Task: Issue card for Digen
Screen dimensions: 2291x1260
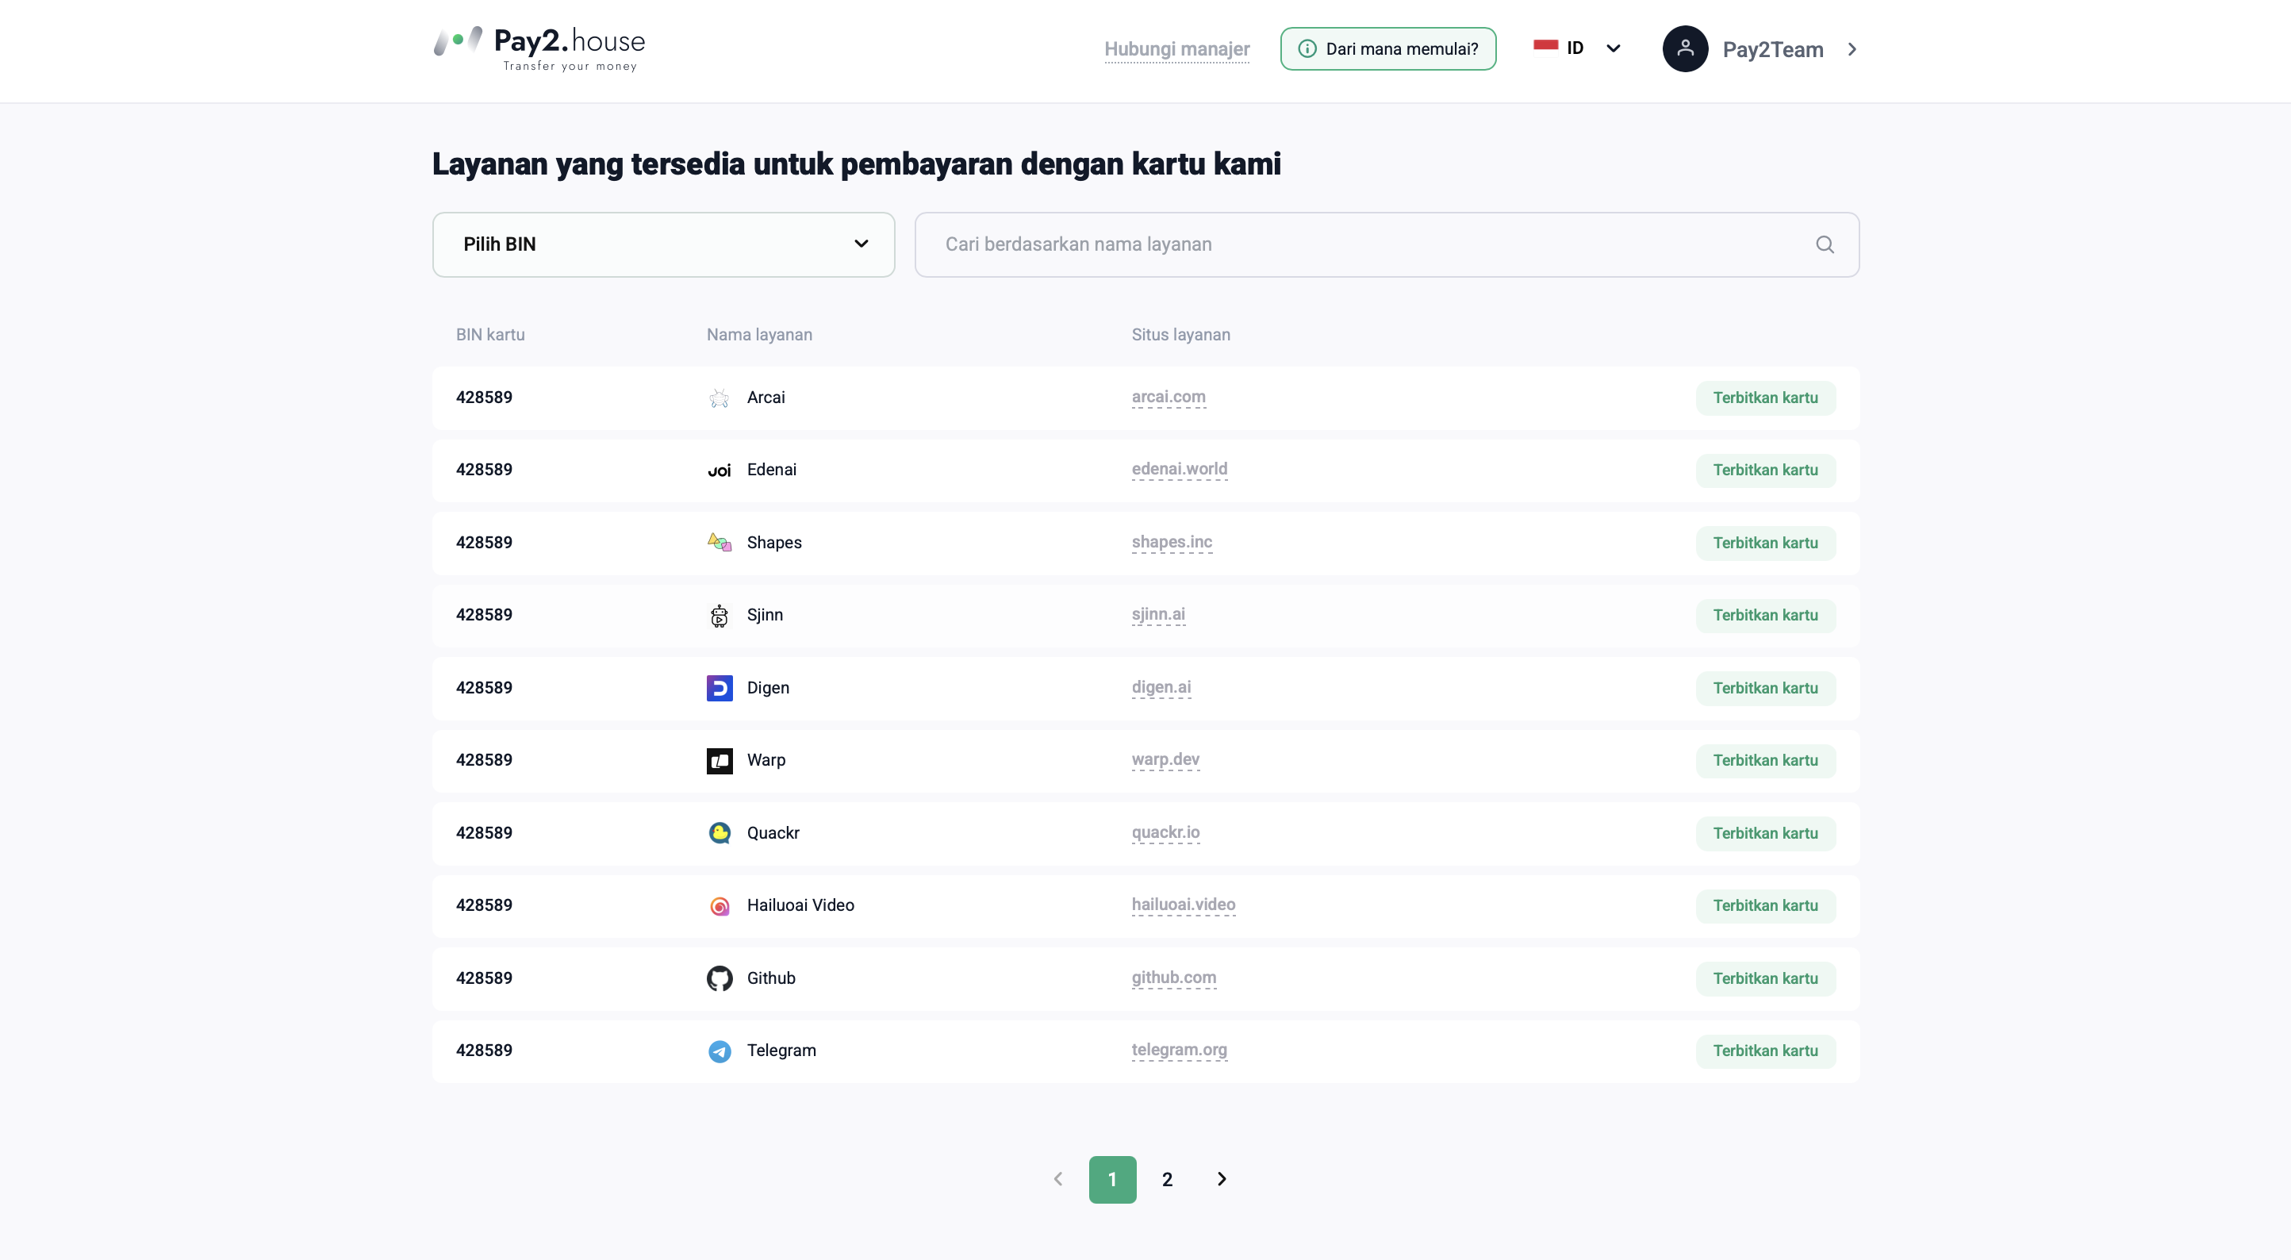Action: click(1765, 688)
